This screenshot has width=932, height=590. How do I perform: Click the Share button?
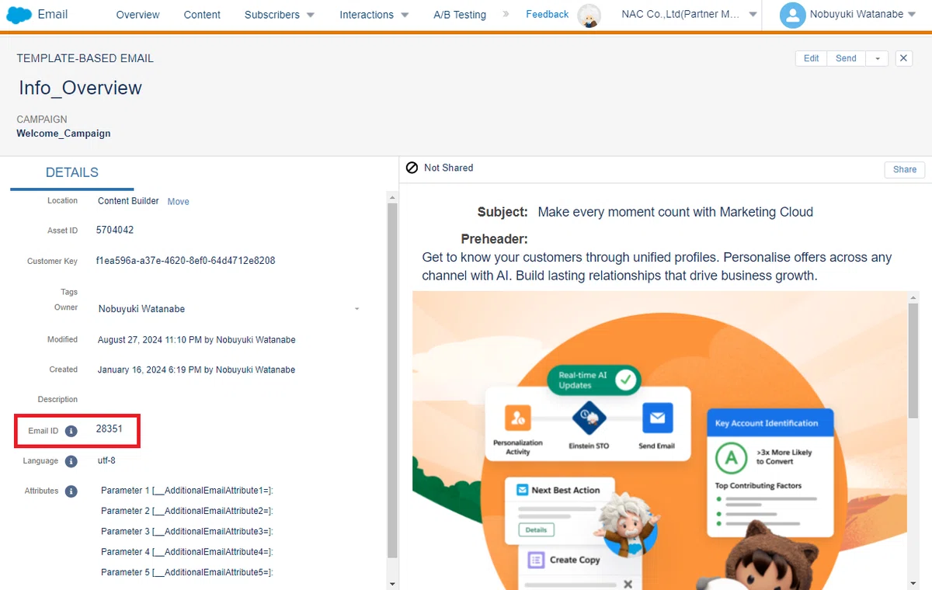click(x=905, y=169)
